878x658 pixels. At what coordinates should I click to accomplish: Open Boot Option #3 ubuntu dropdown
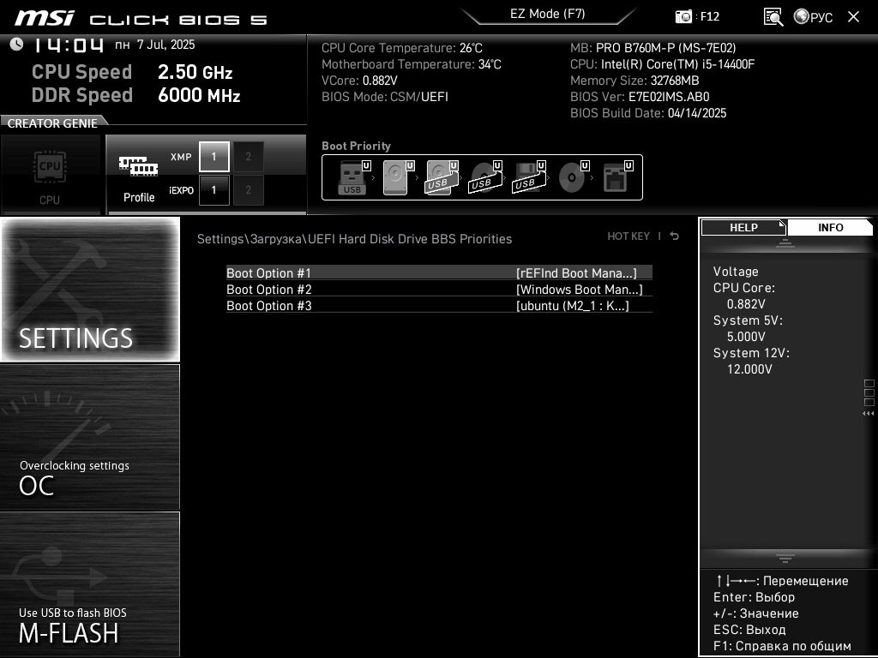coord(572,306)
